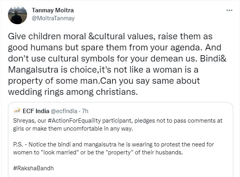The image size is (240, 177).
Task: Click the ECF India logo icon
Action: pos(17,110)
